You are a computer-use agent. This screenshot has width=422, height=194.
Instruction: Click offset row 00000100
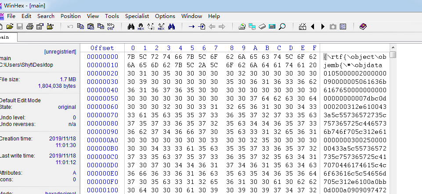102,190
